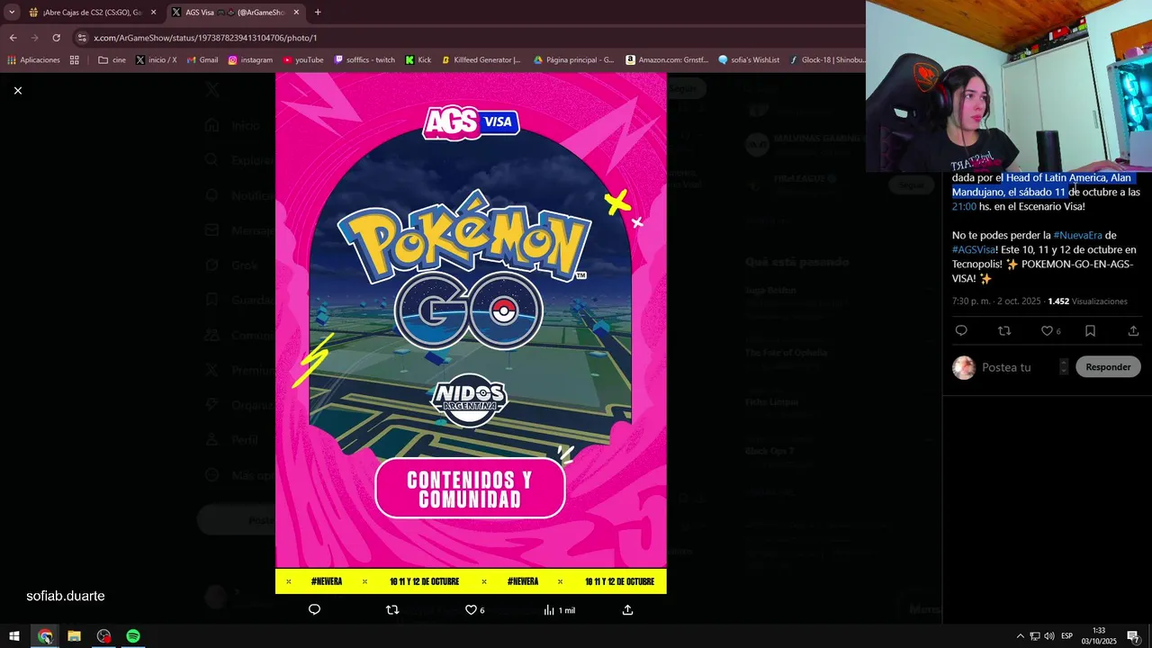Open the Gmail bookmark
The width and height of the screenshot is (1152, 648).
pos(202,59)
